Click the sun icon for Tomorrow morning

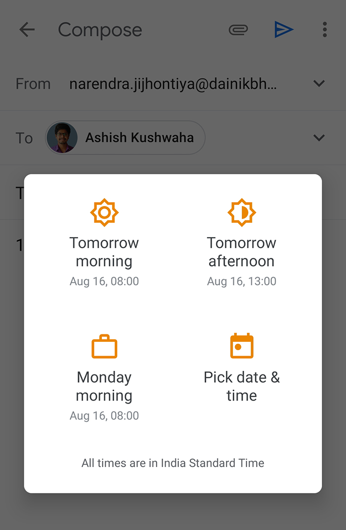coord(104,212)
